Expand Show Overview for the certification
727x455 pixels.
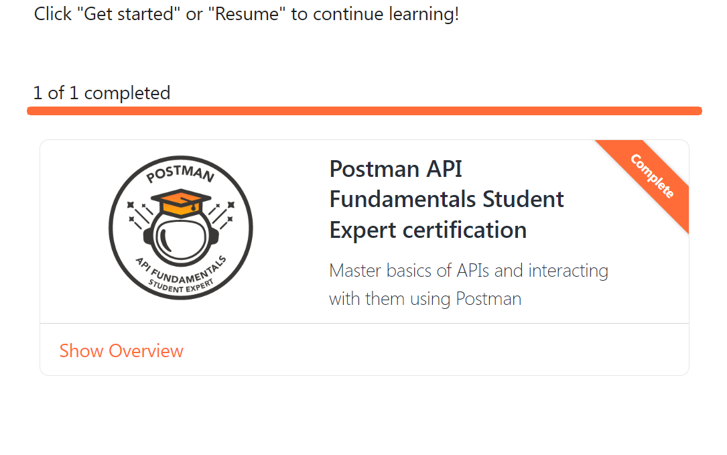[121, 350]
